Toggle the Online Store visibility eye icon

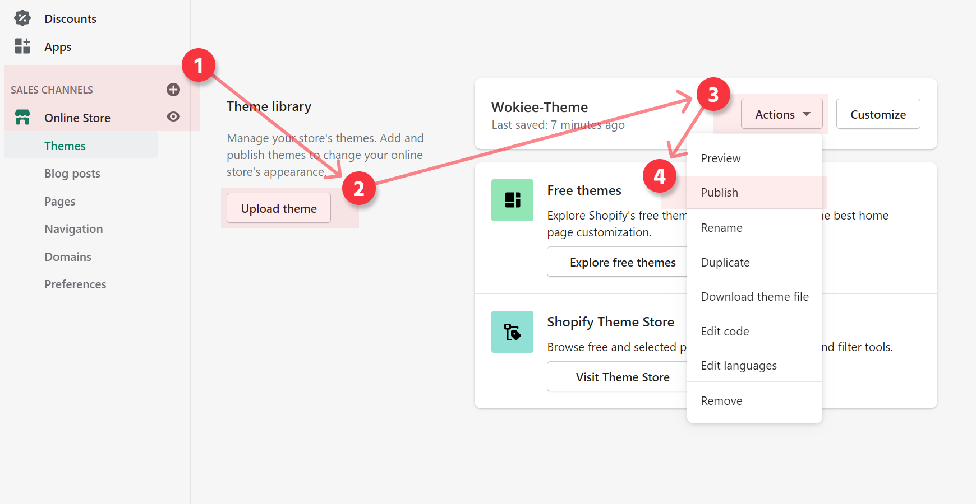tap(173, 116)
